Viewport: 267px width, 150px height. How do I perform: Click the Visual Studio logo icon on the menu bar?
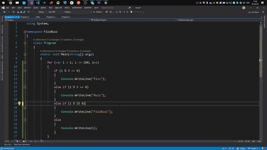pos(3,8)
